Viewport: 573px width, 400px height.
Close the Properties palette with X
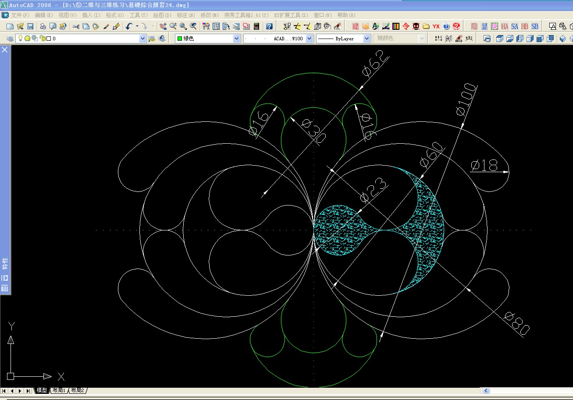(4, 50)
